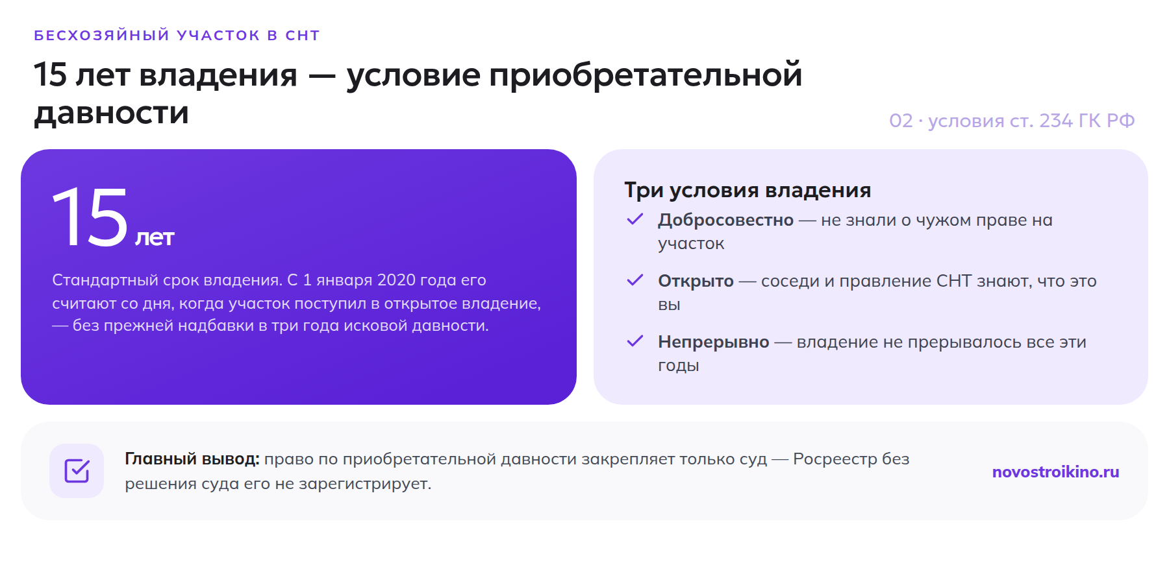Click the paragraph starting 'Стандартный срок владения'
The height and width of the screenshot is (563, 1169).
point(296,303)
